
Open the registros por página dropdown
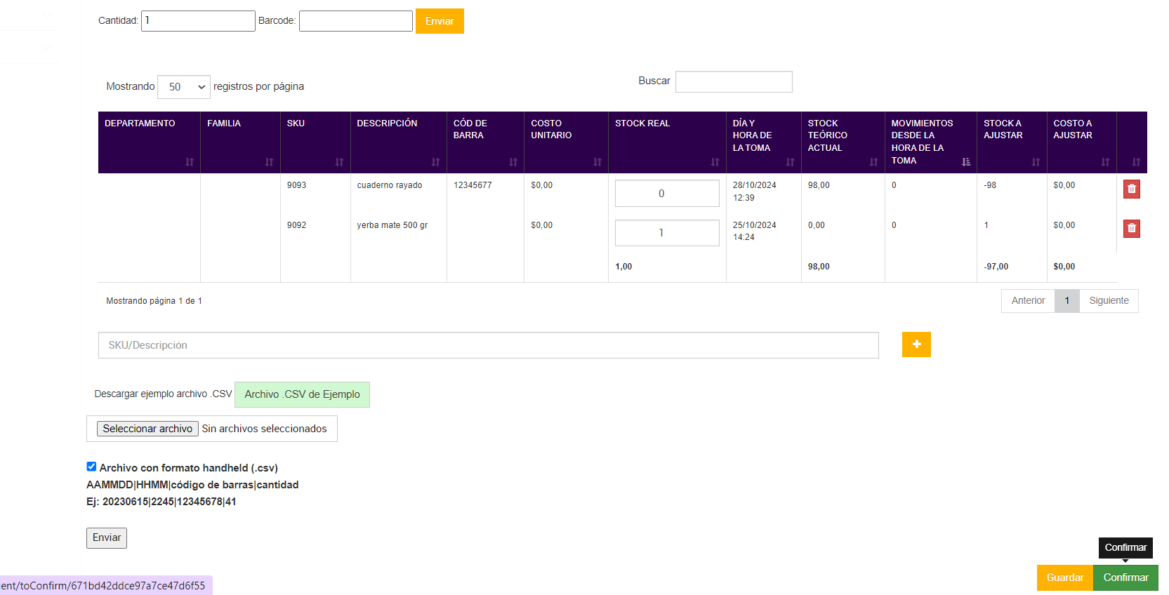tap(184, 87)
